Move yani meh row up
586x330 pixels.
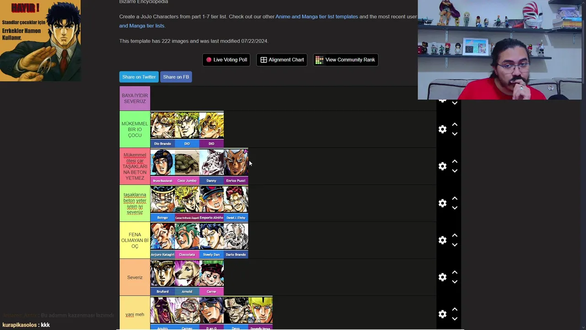coord(455,309)
